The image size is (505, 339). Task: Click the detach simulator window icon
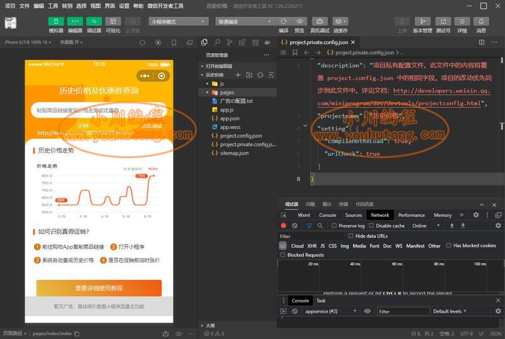point(190,42)
